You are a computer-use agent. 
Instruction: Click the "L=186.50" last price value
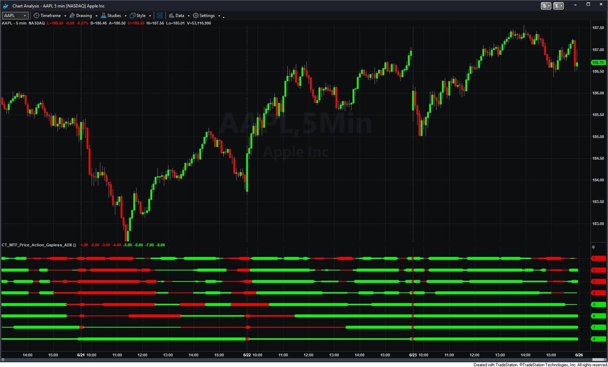pos(55,23)
